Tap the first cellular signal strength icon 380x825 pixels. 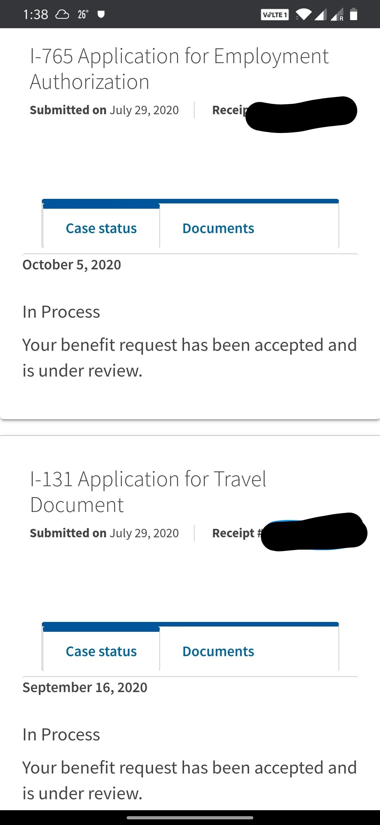[x=321, y=15]
